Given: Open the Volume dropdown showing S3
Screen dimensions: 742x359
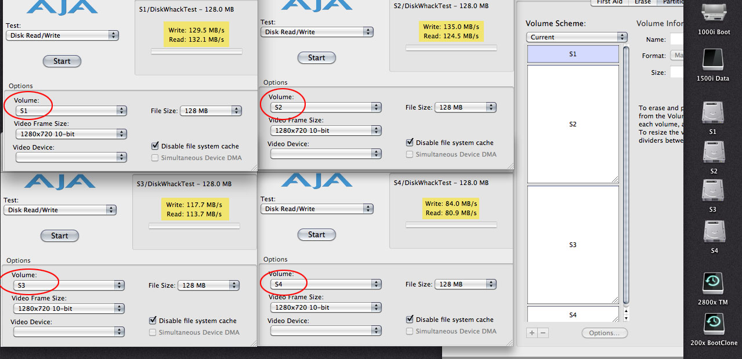Looking at the screenshot, I should [x=69, y=285].
